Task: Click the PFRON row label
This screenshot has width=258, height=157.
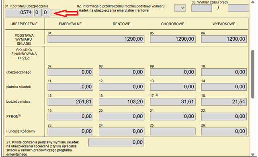Action: [14, 116]
